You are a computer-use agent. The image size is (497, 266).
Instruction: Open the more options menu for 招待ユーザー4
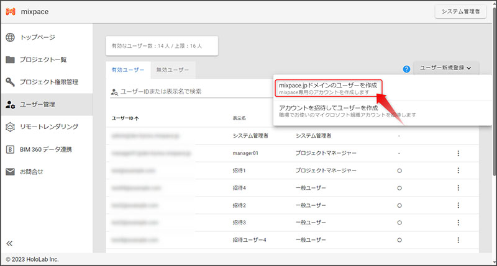458,239
